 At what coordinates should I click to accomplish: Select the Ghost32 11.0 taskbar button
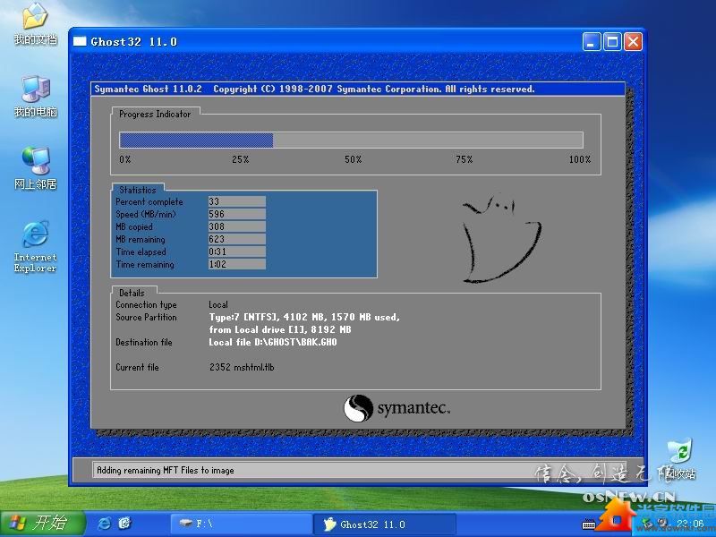[385, 524]
